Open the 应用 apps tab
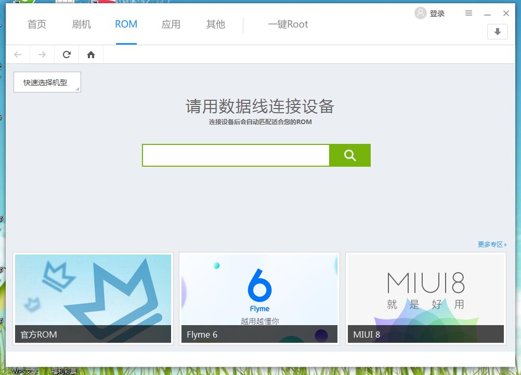The height and width of the screenshot is (375, 521). click(x=171, y=24)
